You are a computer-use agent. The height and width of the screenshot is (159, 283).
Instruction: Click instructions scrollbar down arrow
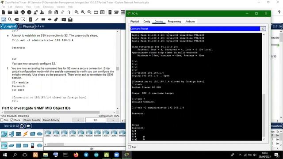[x=118, y=109]
